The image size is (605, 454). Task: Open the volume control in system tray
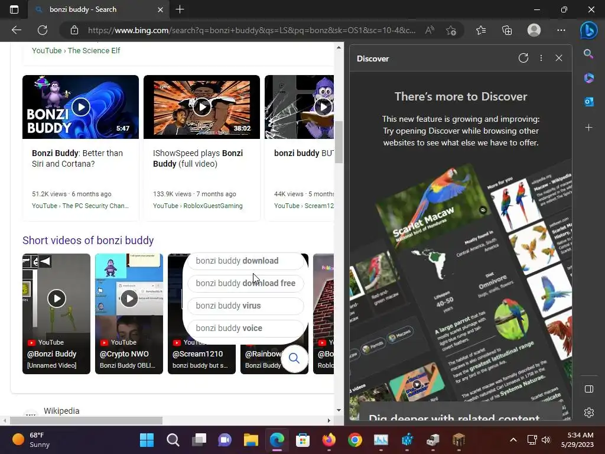click(x=545, y=440)
